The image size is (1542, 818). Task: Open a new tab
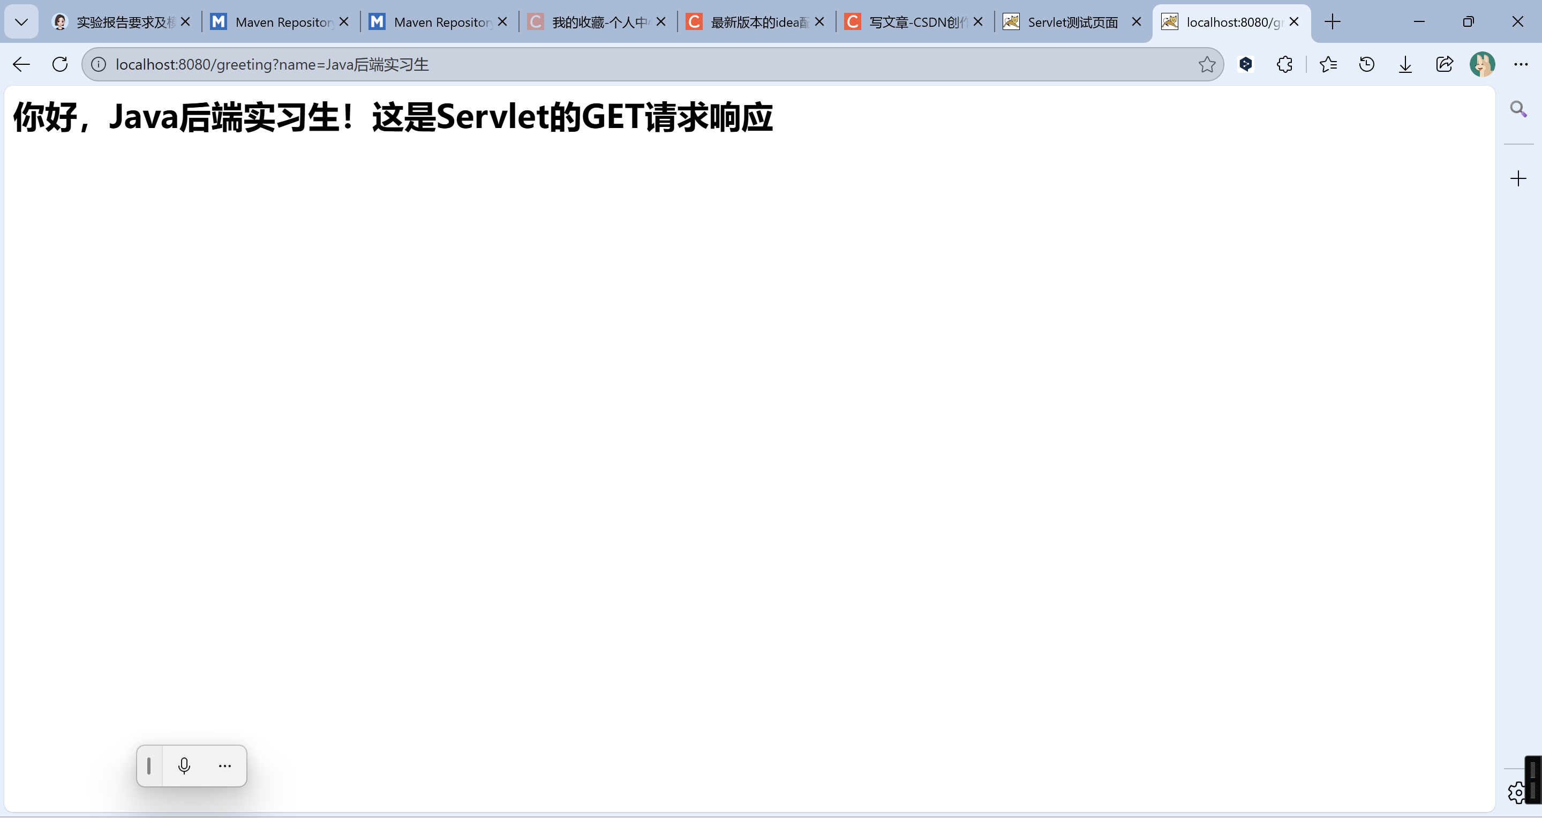1333,22
